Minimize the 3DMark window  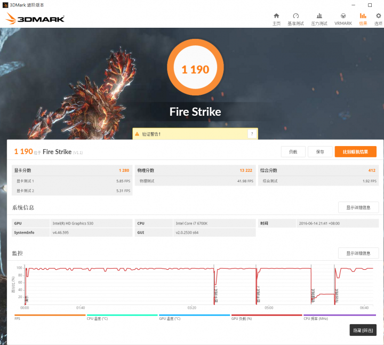click(353, 5)
